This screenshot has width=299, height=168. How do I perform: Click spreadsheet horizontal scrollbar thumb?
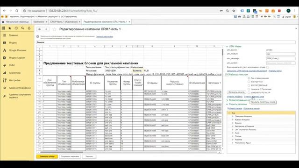[61, 152]
